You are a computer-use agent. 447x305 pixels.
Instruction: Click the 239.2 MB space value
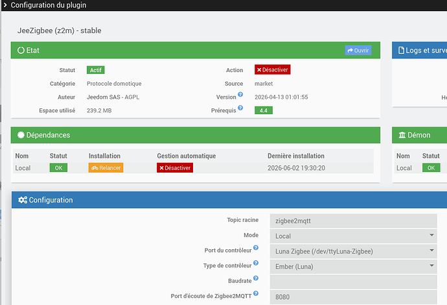coord(99,110)
